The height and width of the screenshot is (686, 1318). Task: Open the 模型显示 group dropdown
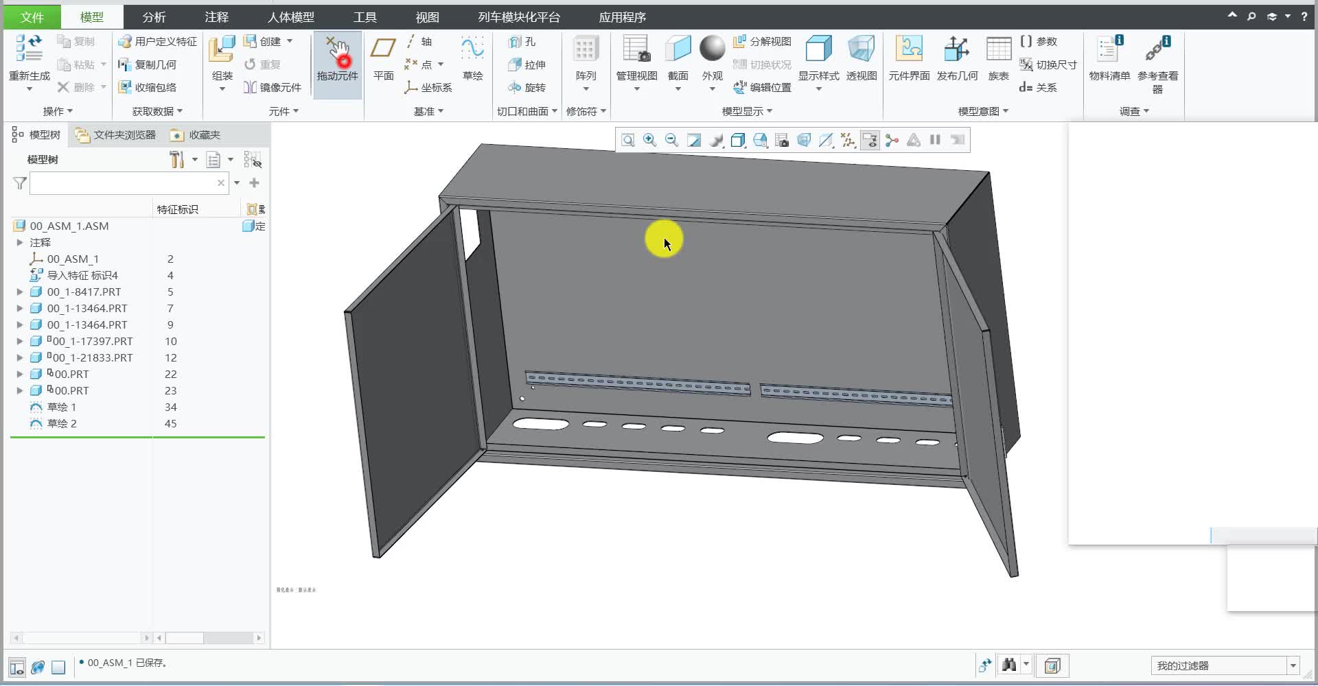[747, 111]
